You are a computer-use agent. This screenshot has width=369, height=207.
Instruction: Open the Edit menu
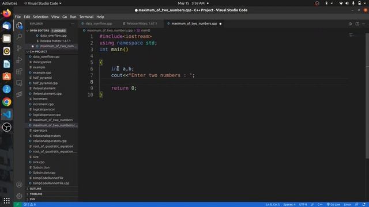pyautogui.click(x=27, y=17)
